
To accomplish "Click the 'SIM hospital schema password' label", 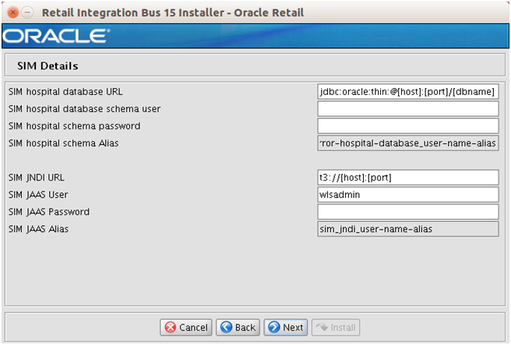I will click(74, 126).
